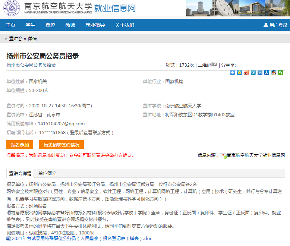Click the 招录单位 line listing 扬州市公安局
This screenshot has width=290, height=246.
[101, 184]
